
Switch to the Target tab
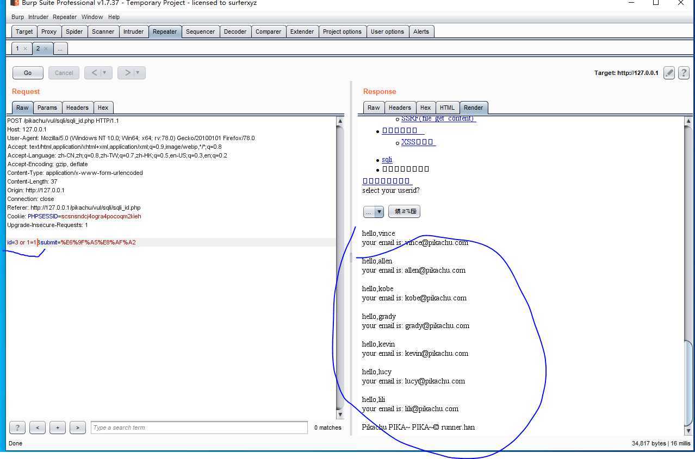pyautogui.click(x=24, y=32)
